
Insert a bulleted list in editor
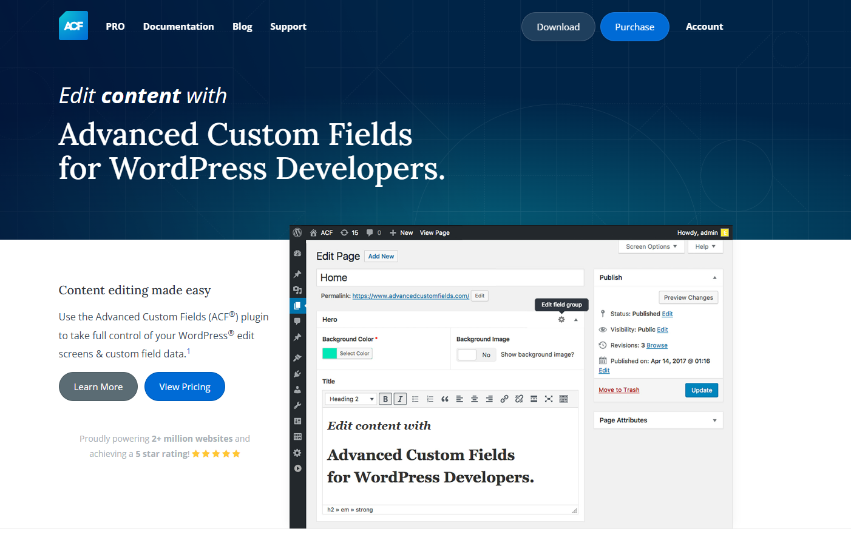415,399
